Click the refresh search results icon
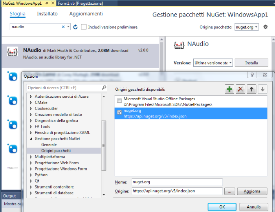Screen dimensions: 275x212 pos(75,27)
